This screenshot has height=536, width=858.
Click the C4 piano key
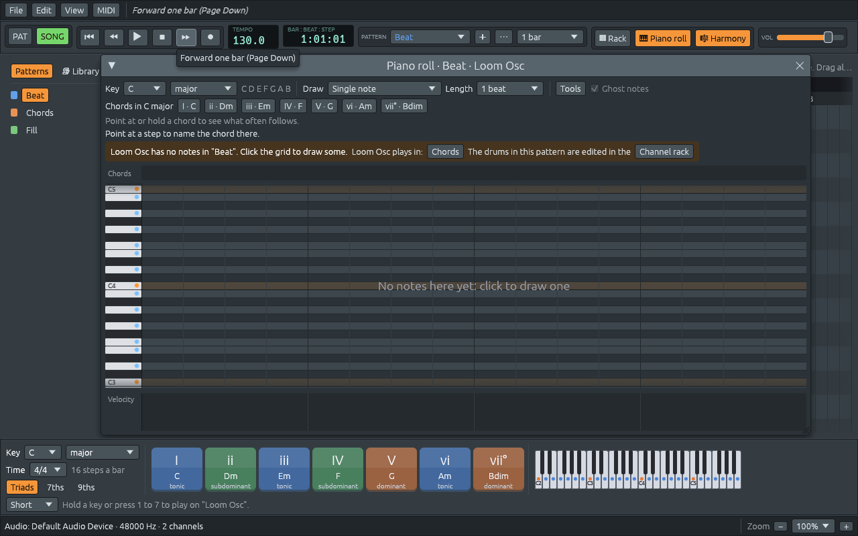tap(123, 285)
